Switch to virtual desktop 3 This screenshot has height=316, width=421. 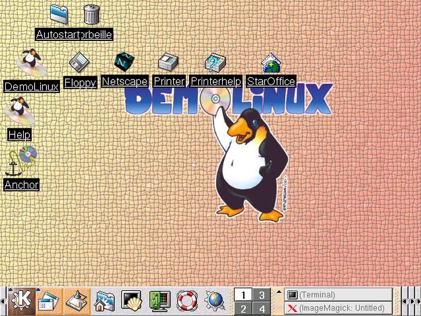(261, 295)
